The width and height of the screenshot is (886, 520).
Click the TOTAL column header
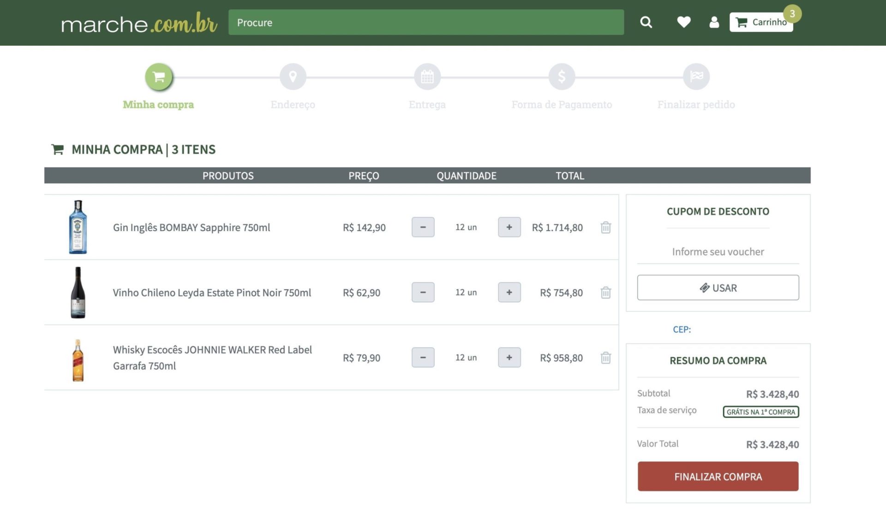click(569, 176)
